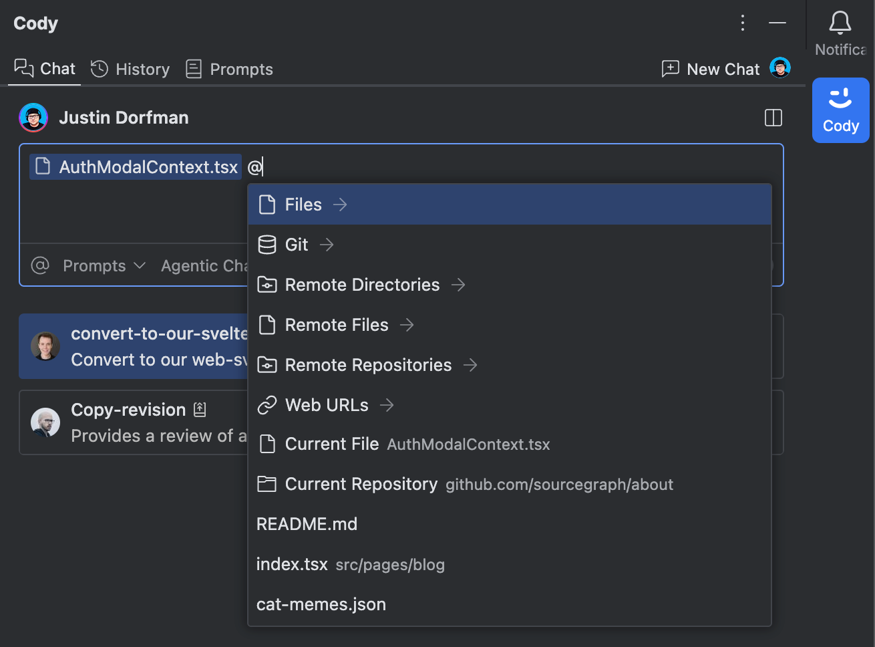The image size is (875, 647).
Task: Select Current Repository github.com/sourcegraph/about
Action: [x=510, y=484]
